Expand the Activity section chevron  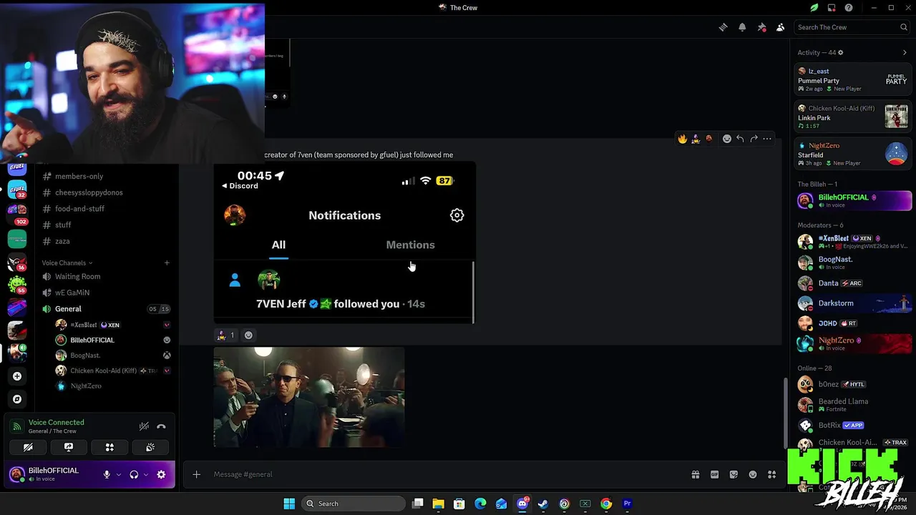tap(905, 52)
